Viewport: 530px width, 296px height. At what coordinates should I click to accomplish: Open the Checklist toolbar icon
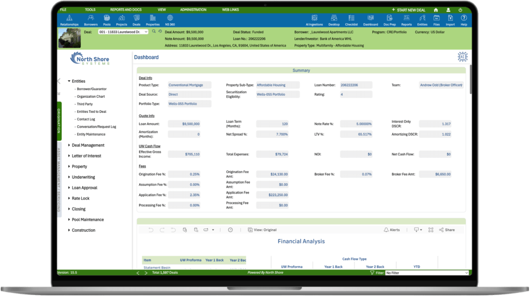pyautogui.click(x=351, y=20)
